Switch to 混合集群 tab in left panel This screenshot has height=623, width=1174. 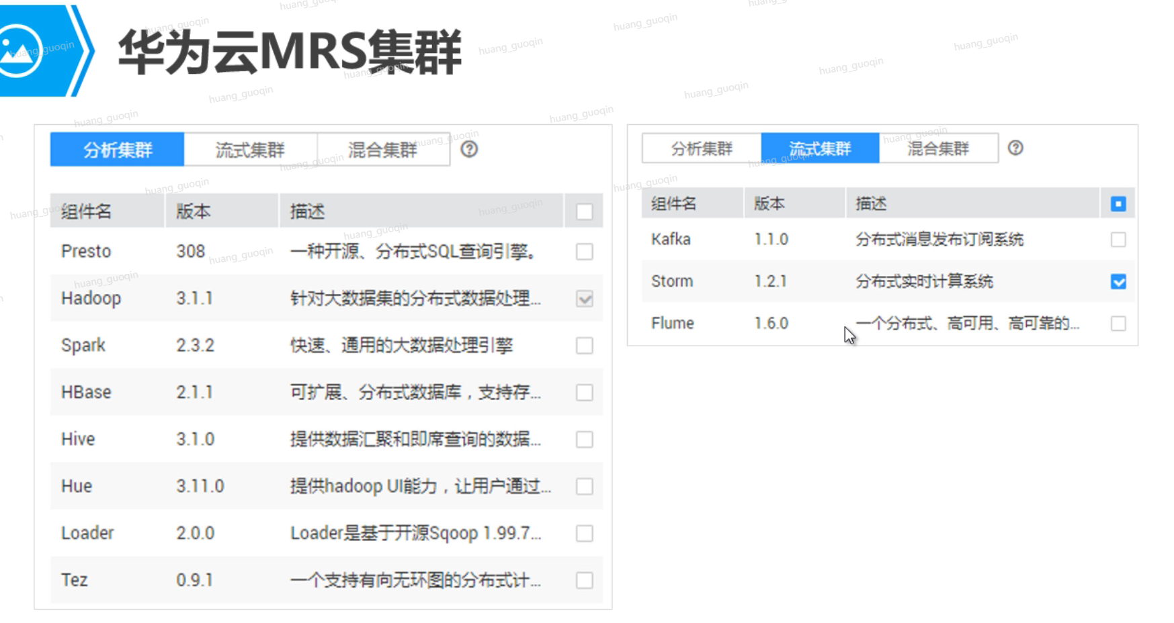pyautogui.click(x=383, y=149)
